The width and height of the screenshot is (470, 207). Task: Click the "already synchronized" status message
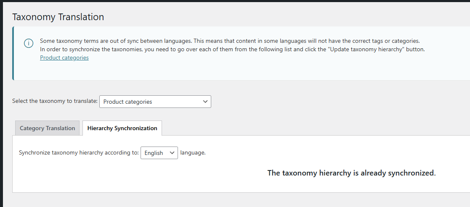(x=351, y=173)
